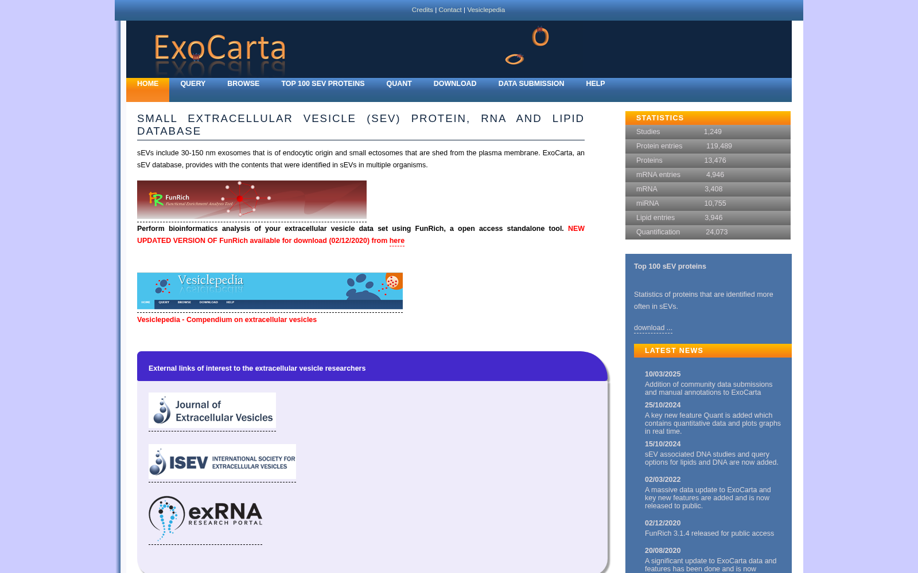Screen dimensions: 918x573
Task: Open the DATA SUBMISSION page
Action: (x=531, y=84)
